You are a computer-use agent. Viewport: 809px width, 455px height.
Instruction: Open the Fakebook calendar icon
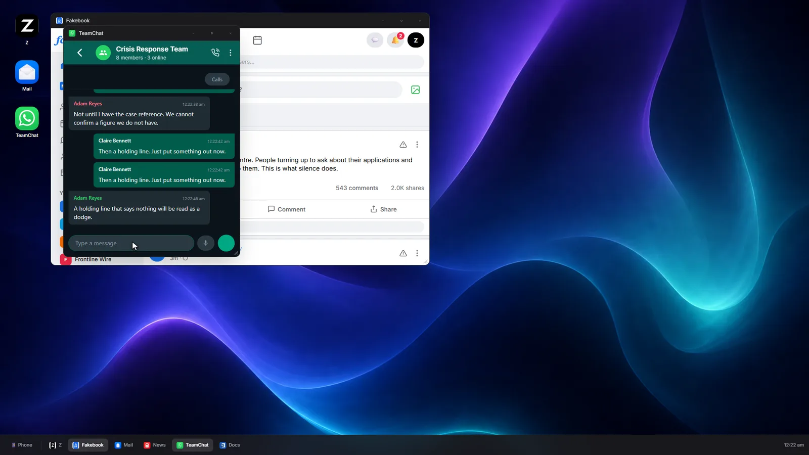[257, 40]
